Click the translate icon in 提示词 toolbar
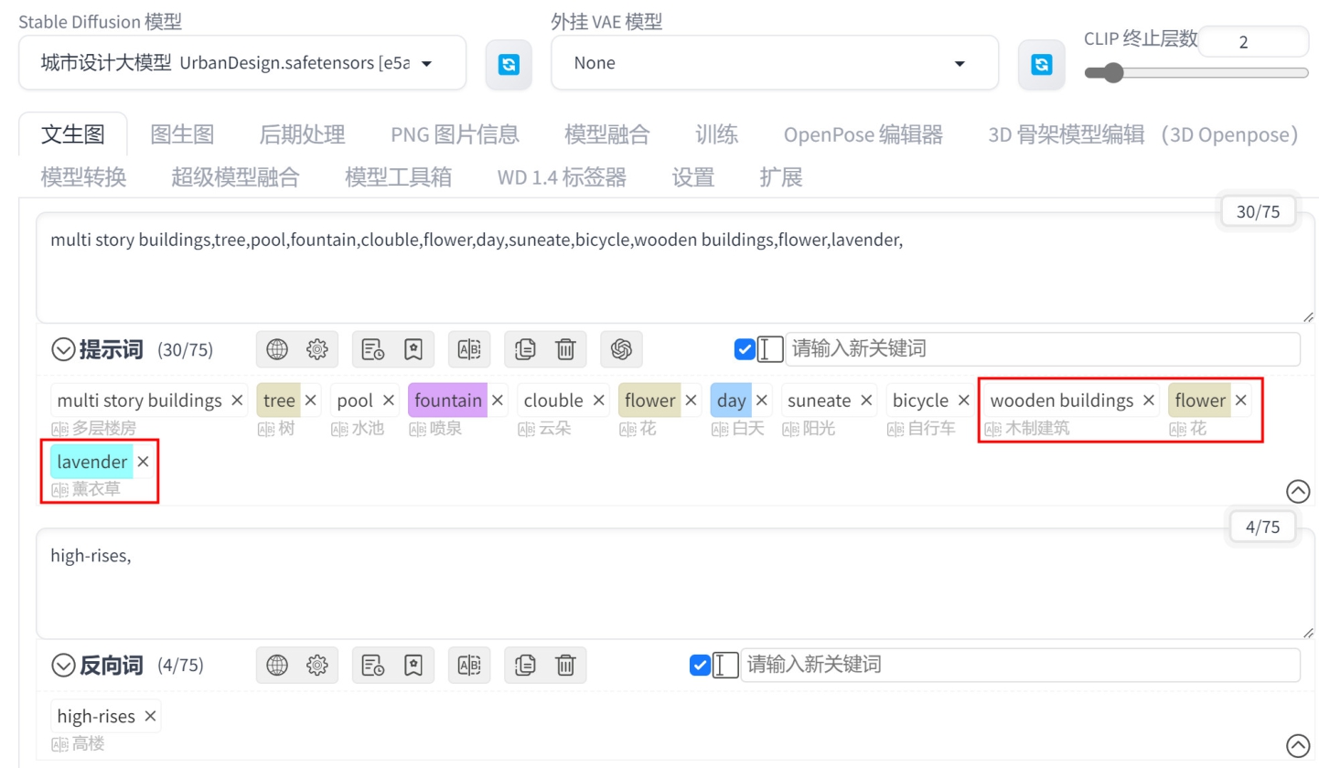This screenshot has height=768, width=1319. (x=469, y=348)
